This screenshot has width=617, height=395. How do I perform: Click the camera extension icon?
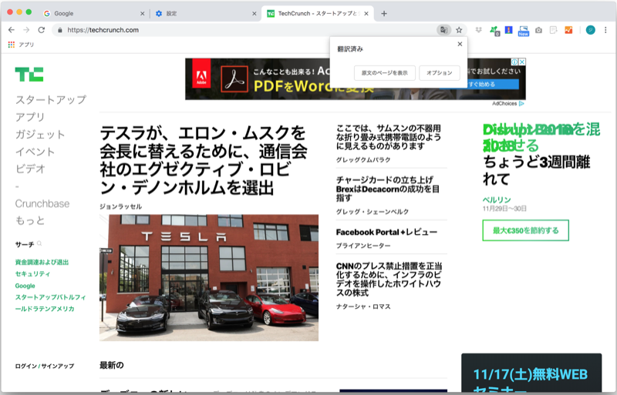538,30
